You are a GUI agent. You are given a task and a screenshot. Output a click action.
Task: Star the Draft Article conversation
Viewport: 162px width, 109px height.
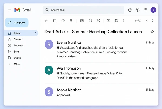152,32
